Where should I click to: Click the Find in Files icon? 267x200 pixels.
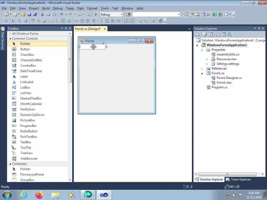click(128, 15)
